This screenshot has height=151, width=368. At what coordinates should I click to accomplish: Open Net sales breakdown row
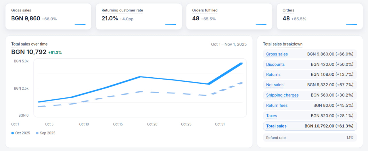pyautogui.click(x=275, y=85)
